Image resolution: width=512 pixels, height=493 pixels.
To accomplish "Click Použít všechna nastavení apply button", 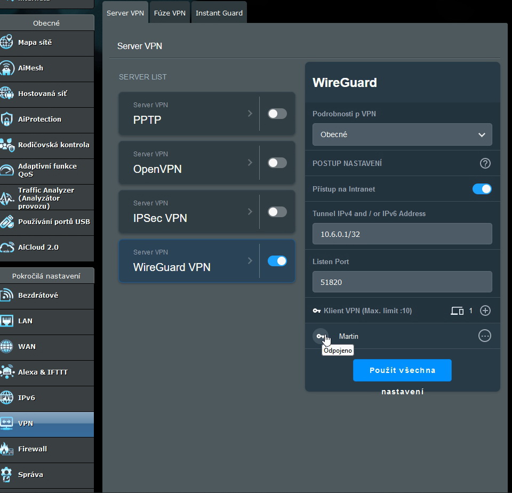I will 402,370.
